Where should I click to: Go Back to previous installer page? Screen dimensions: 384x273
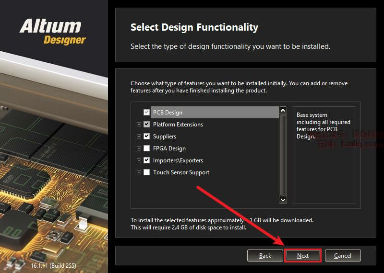tap(265, 256)
